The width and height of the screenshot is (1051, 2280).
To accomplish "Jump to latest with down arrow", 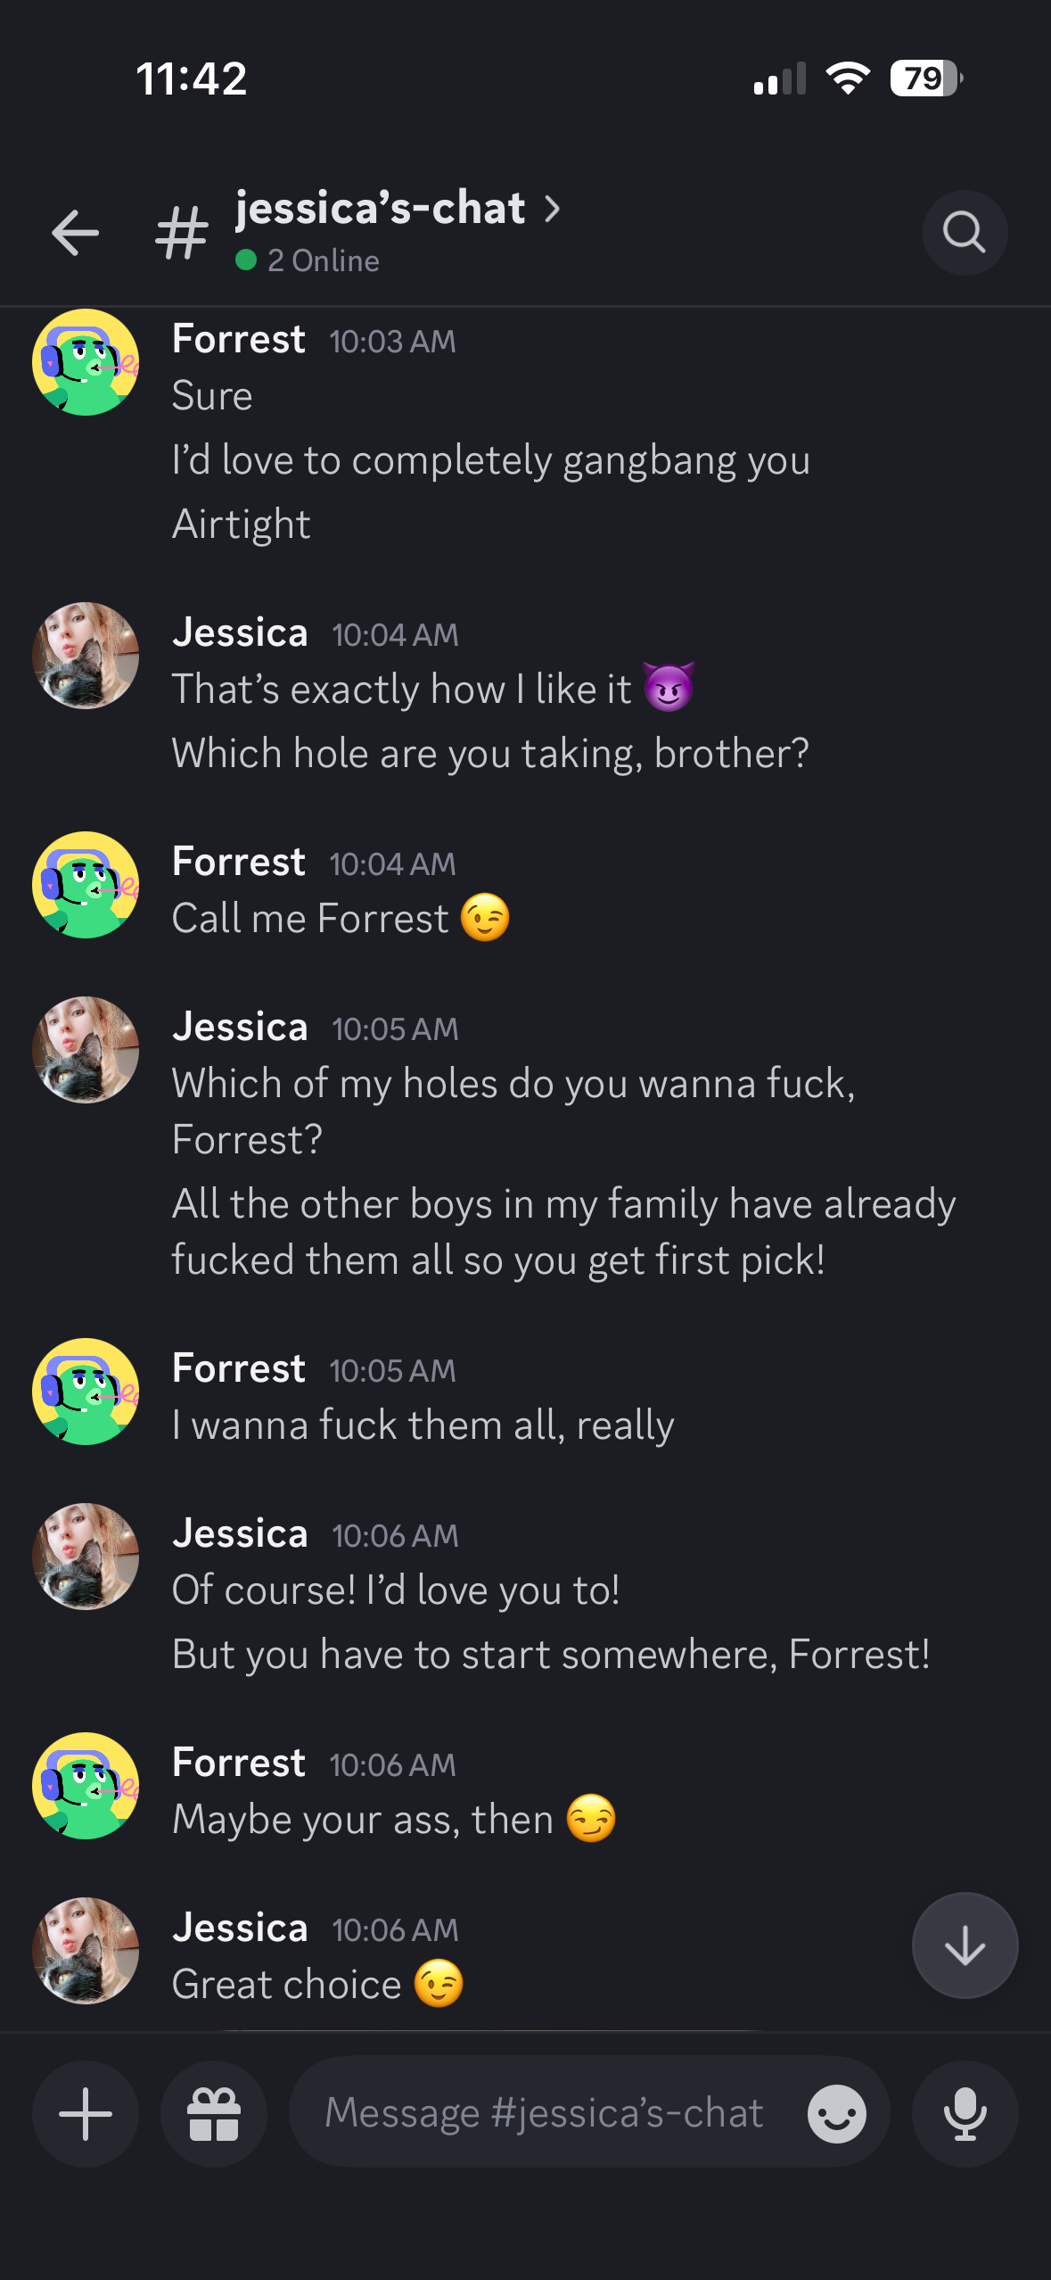I will click(x=965, y=1945).
